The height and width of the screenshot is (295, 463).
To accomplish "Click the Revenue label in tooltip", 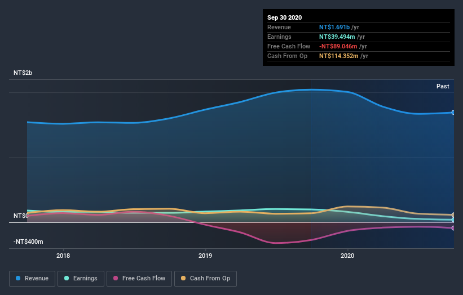I will (279, 27).
